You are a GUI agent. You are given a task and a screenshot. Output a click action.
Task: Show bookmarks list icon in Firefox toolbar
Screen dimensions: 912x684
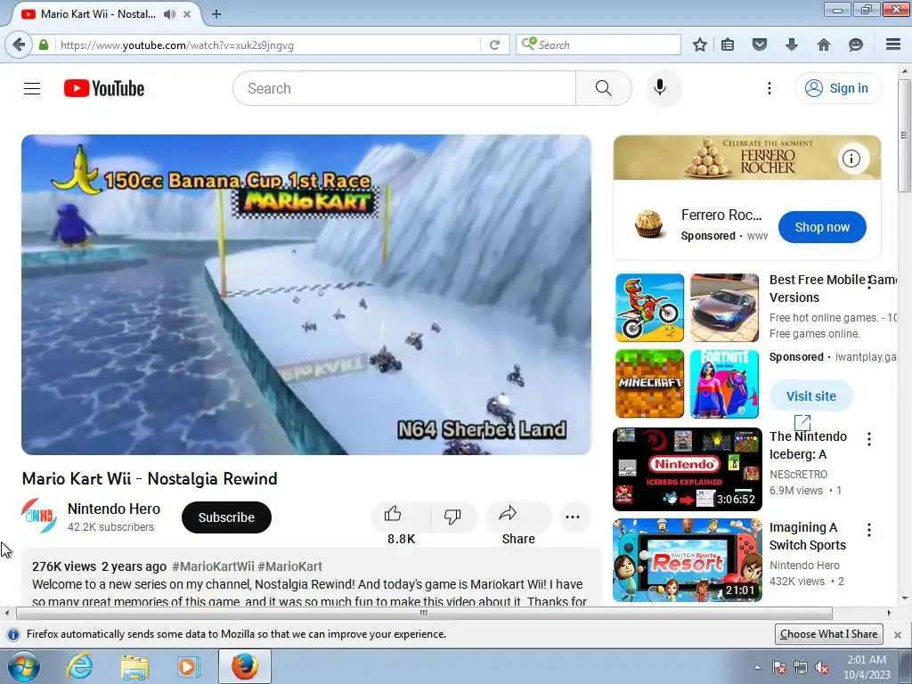point(728,45)
